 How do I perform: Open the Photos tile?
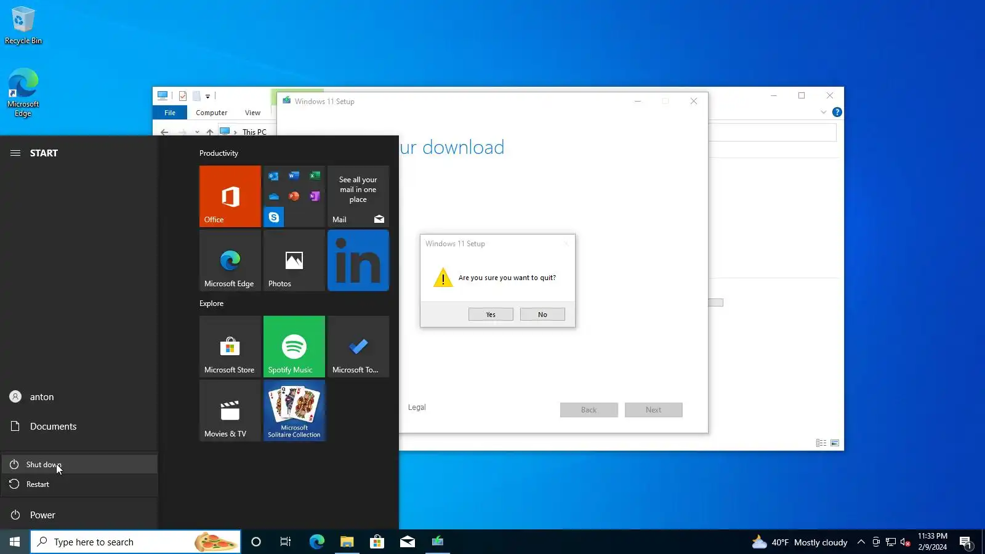294,260
